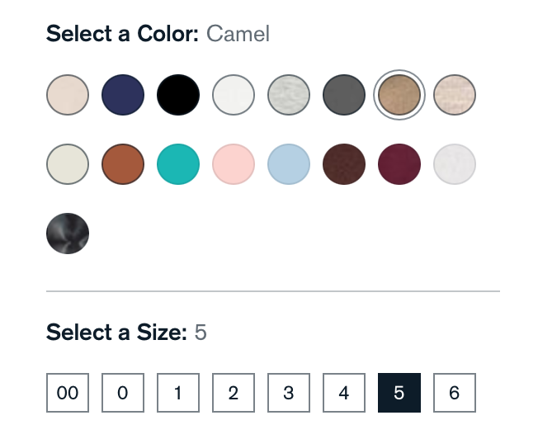Choose size 6
This screenshot has width=538, height=439.
pos(455,393)
